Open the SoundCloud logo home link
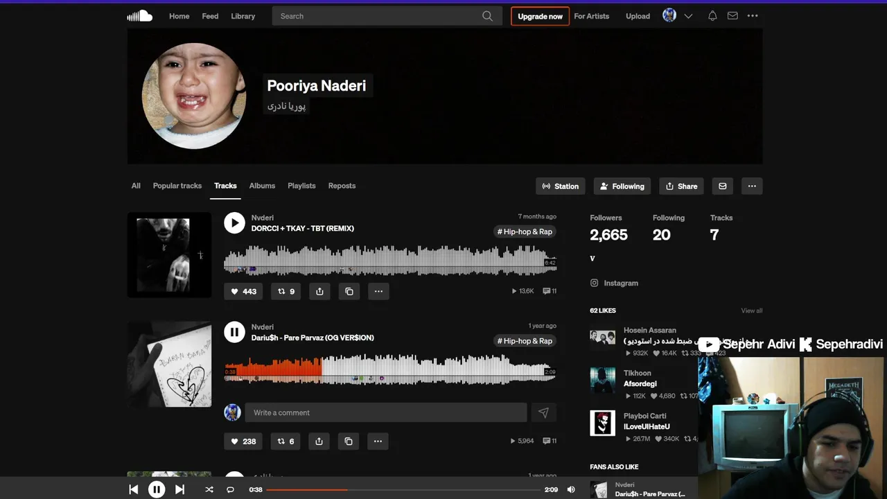Image resolution: width=887 pixels, height=499 pixels. [139, 16]
